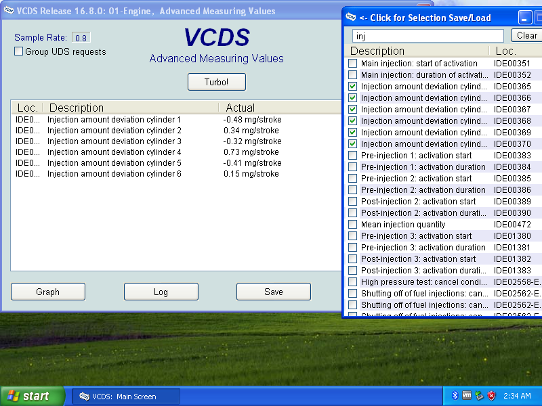Check Pre-injection 2: activation duration
The image size is (542, 406).
click(352, 190)
